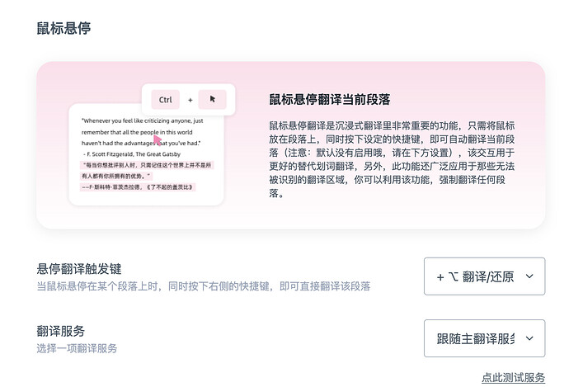This screenshot has height=387, width=569.
Task: Click the highlighted Chinese translation of the quote
Action: point(147,176)
